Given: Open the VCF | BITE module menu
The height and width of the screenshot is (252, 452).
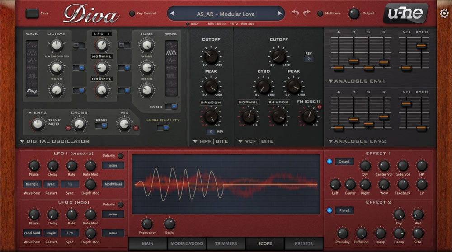Looking at the screenshot, I should tap(256, 141).
